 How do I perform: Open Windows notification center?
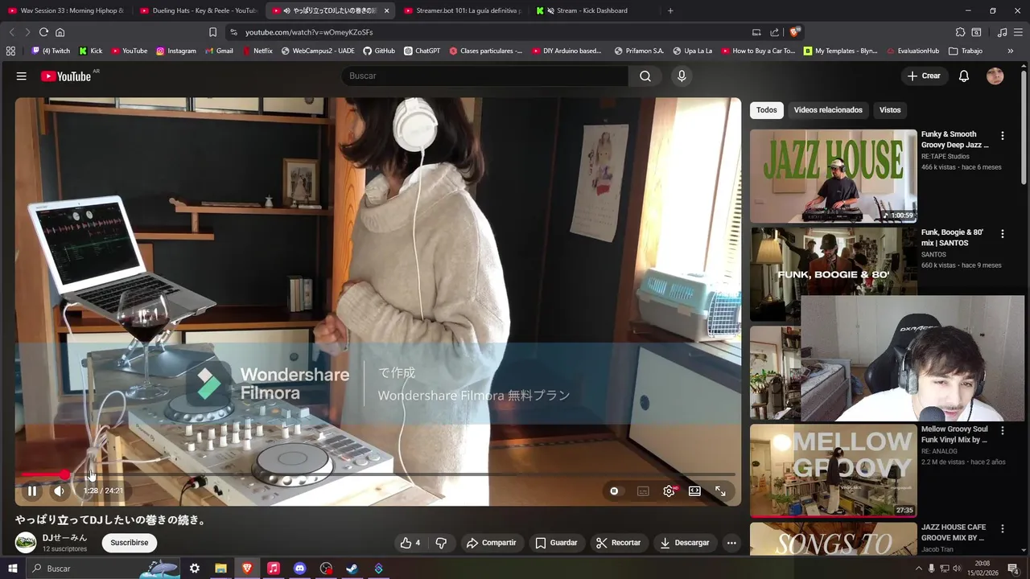point(1013,569)
